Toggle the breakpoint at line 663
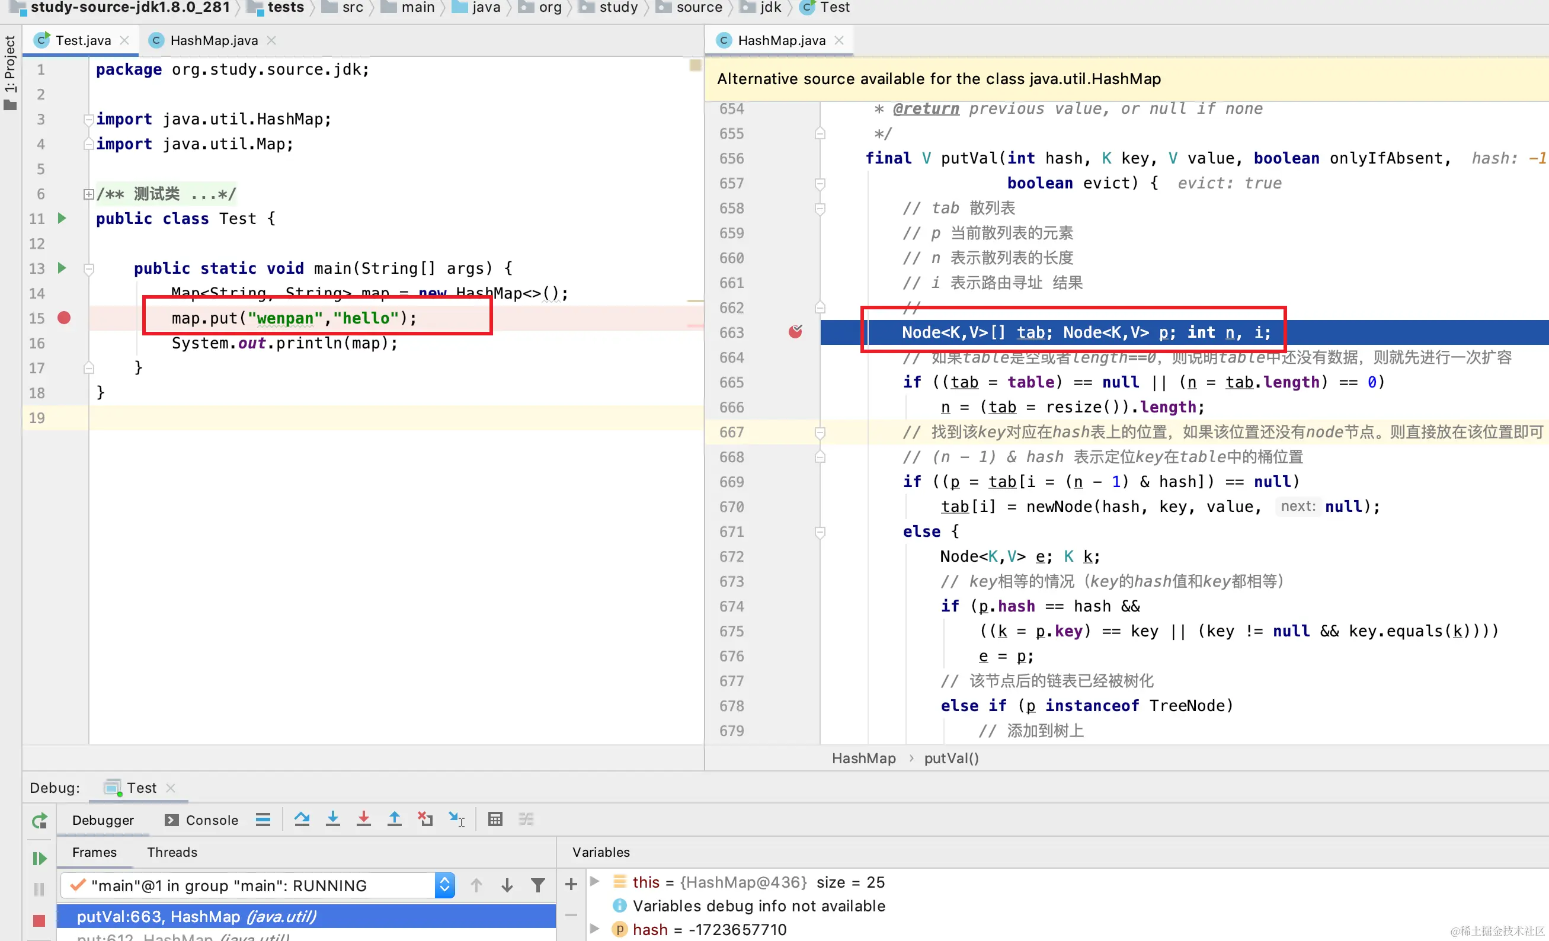The image size is (1549, 941). point(795,332)
